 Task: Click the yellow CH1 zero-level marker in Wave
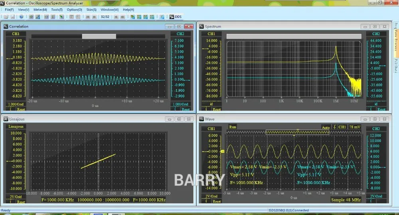[x=222, y=152]
